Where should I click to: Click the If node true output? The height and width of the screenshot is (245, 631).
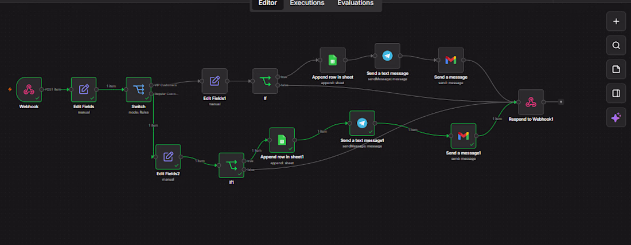pos(278,76)
